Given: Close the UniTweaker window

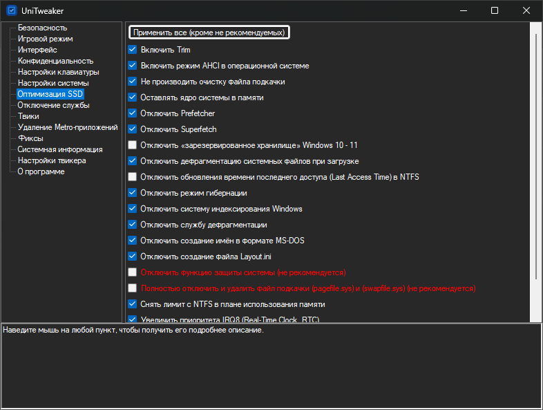Looking at the screenshot, I should (x=526, y=10).
